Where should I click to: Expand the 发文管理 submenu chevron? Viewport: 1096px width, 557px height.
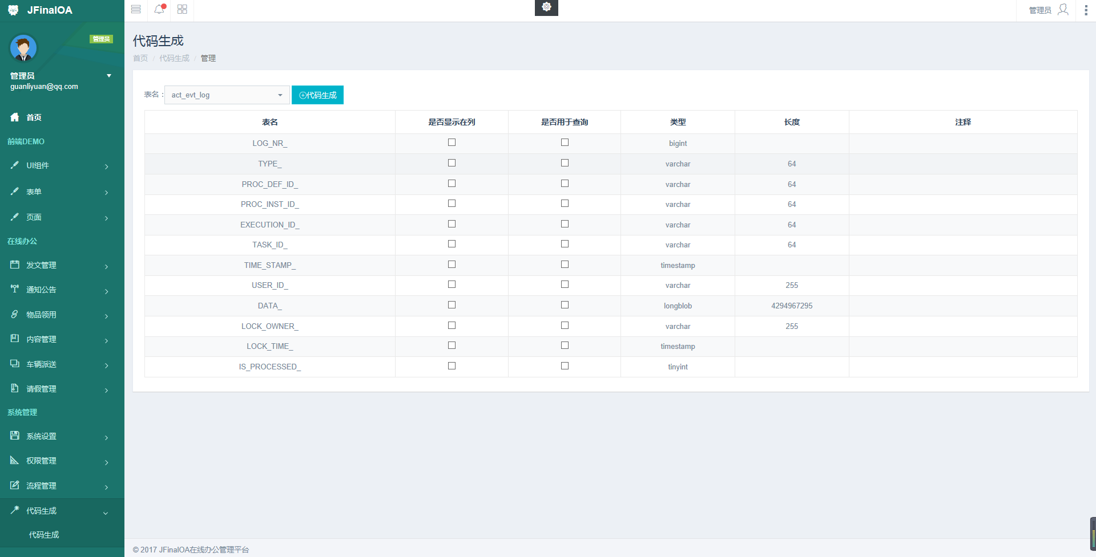pos(107,266)
